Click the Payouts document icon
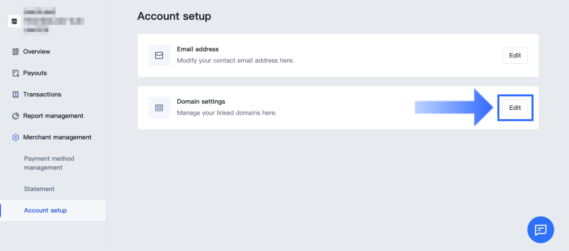 pos(15,73)
